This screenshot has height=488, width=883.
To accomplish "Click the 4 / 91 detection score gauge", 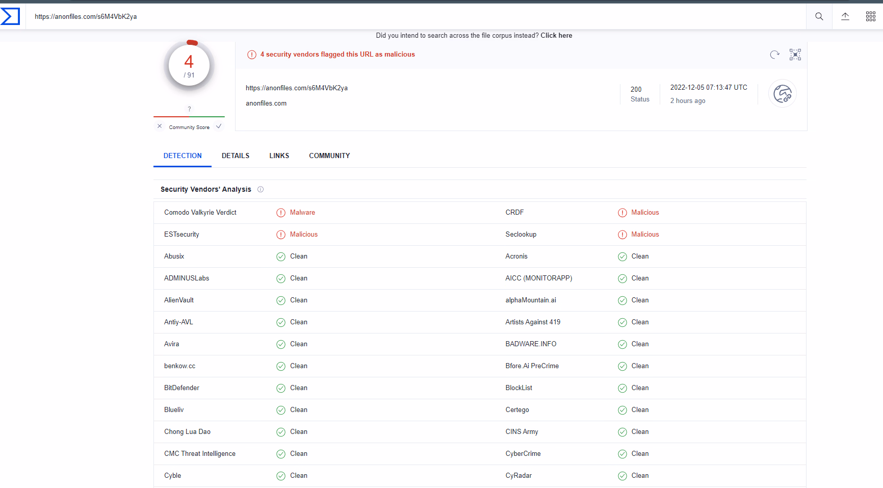I will 189,66.
